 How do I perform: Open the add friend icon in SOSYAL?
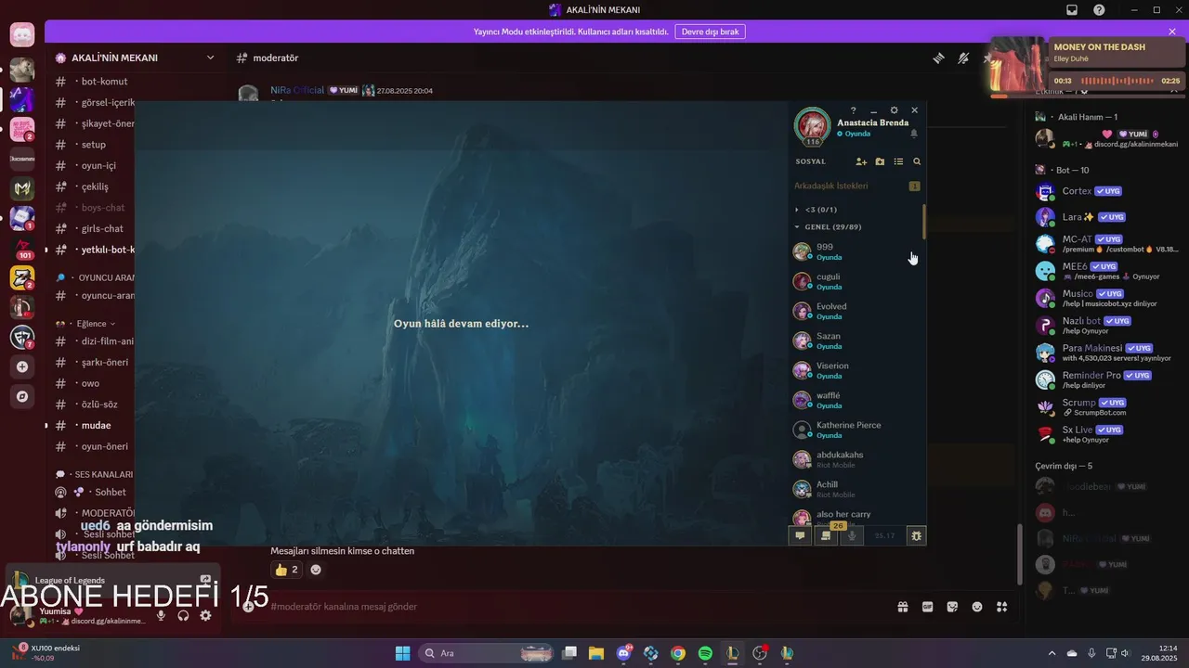point(861,161)
